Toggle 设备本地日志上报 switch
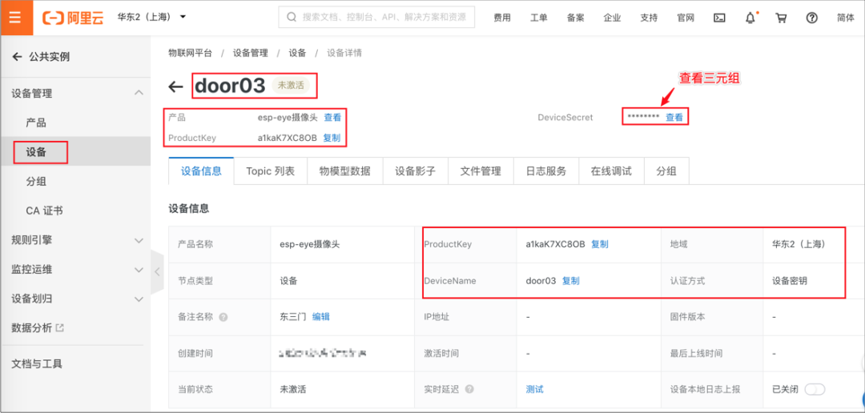The height and width of the screenshot is (413, 865). pos(815,389)
